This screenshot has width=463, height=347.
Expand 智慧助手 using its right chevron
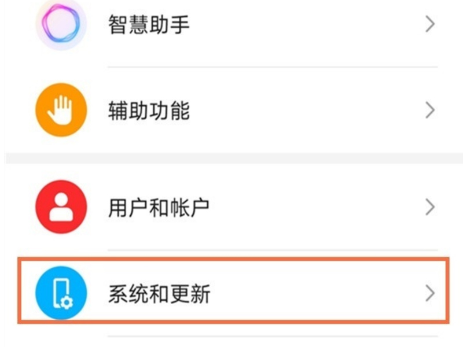click(429, 24)
